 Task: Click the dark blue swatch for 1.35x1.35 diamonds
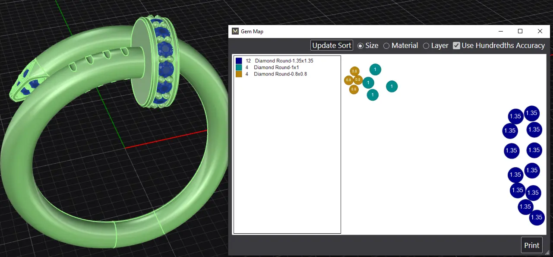tap(239, 61)
